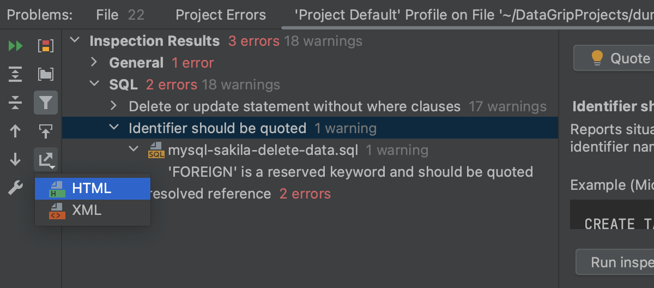Toggle the Filter resolved items funnel icon
Screen dimensions: 654x288
click(46, 103)
